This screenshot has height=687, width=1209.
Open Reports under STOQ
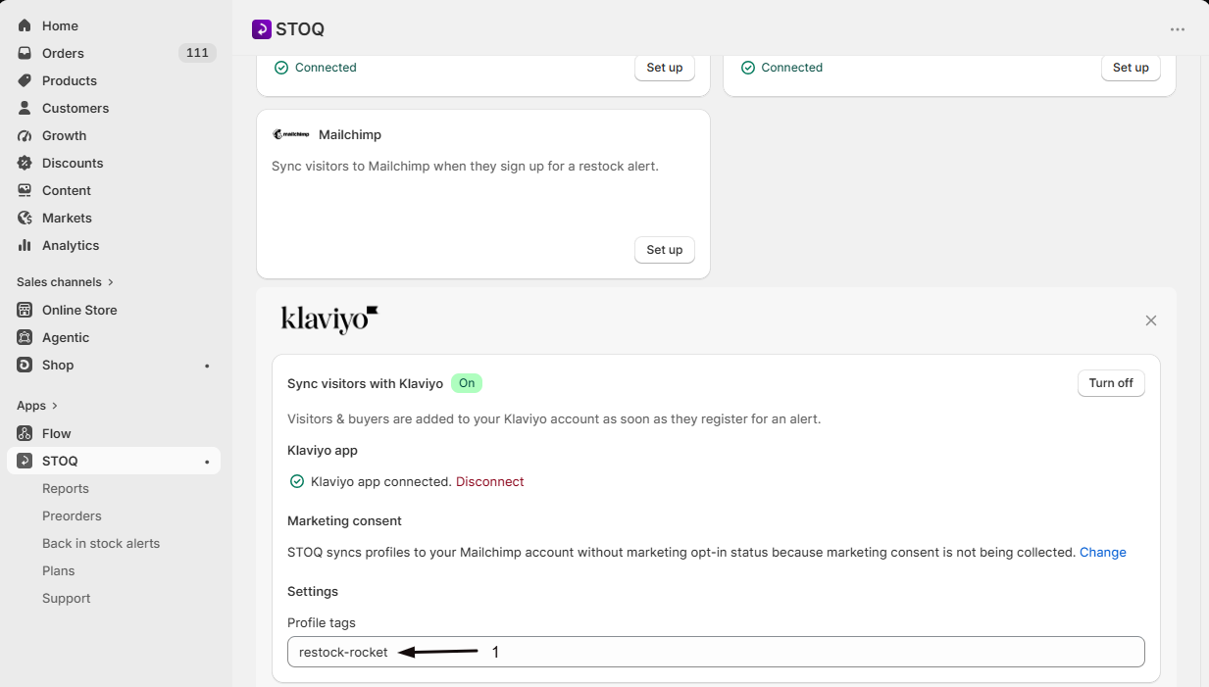(x=66, y=488)
